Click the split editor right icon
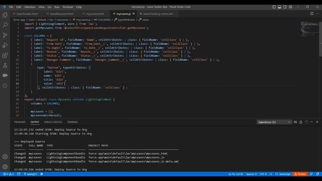The image size is (322, 181). coord(312,14)
